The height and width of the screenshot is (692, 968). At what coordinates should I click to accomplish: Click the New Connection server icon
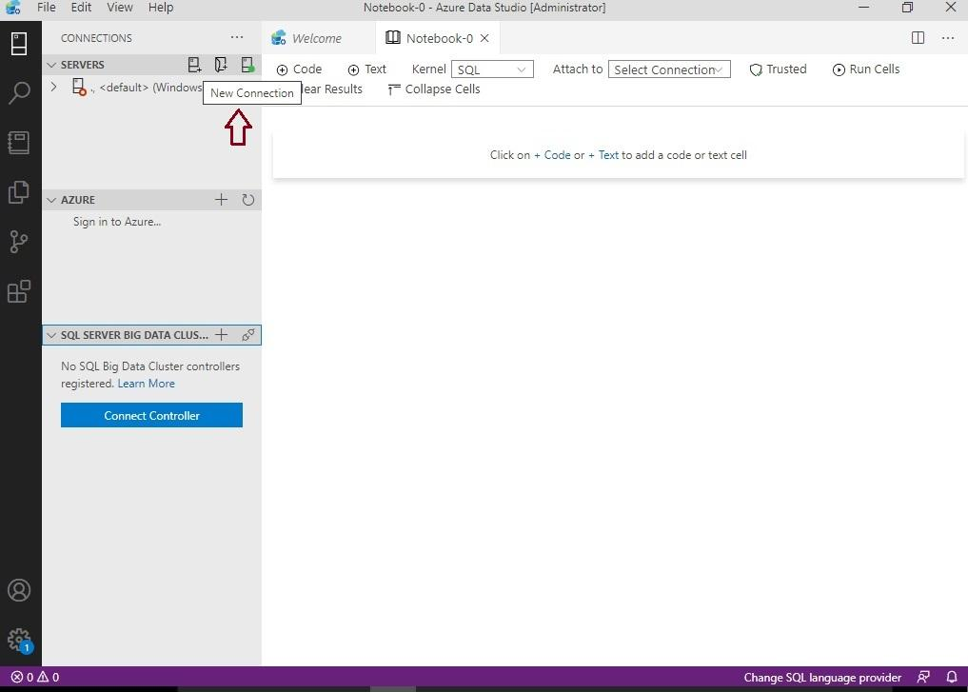(x=194, y=64)
